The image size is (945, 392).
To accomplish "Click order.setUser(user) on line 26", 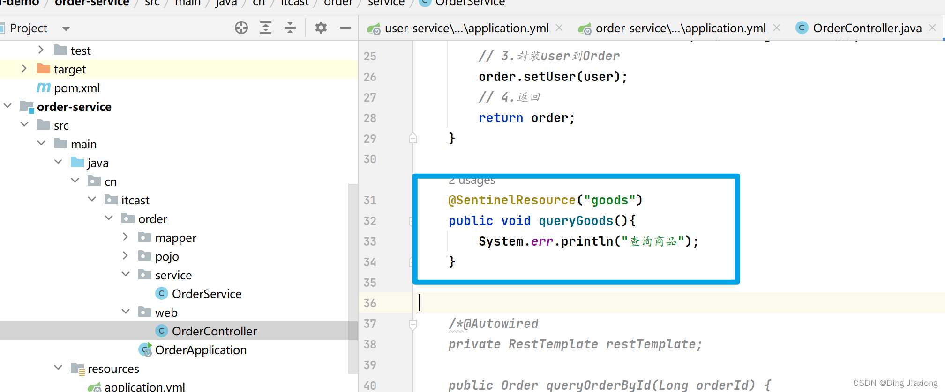I will pyautogui.click(x=553, y=77).
